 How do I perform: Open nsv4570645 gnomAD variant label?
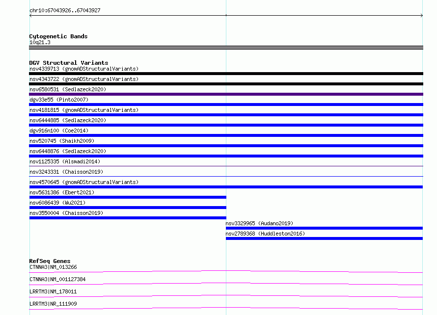tap(84, 182)
